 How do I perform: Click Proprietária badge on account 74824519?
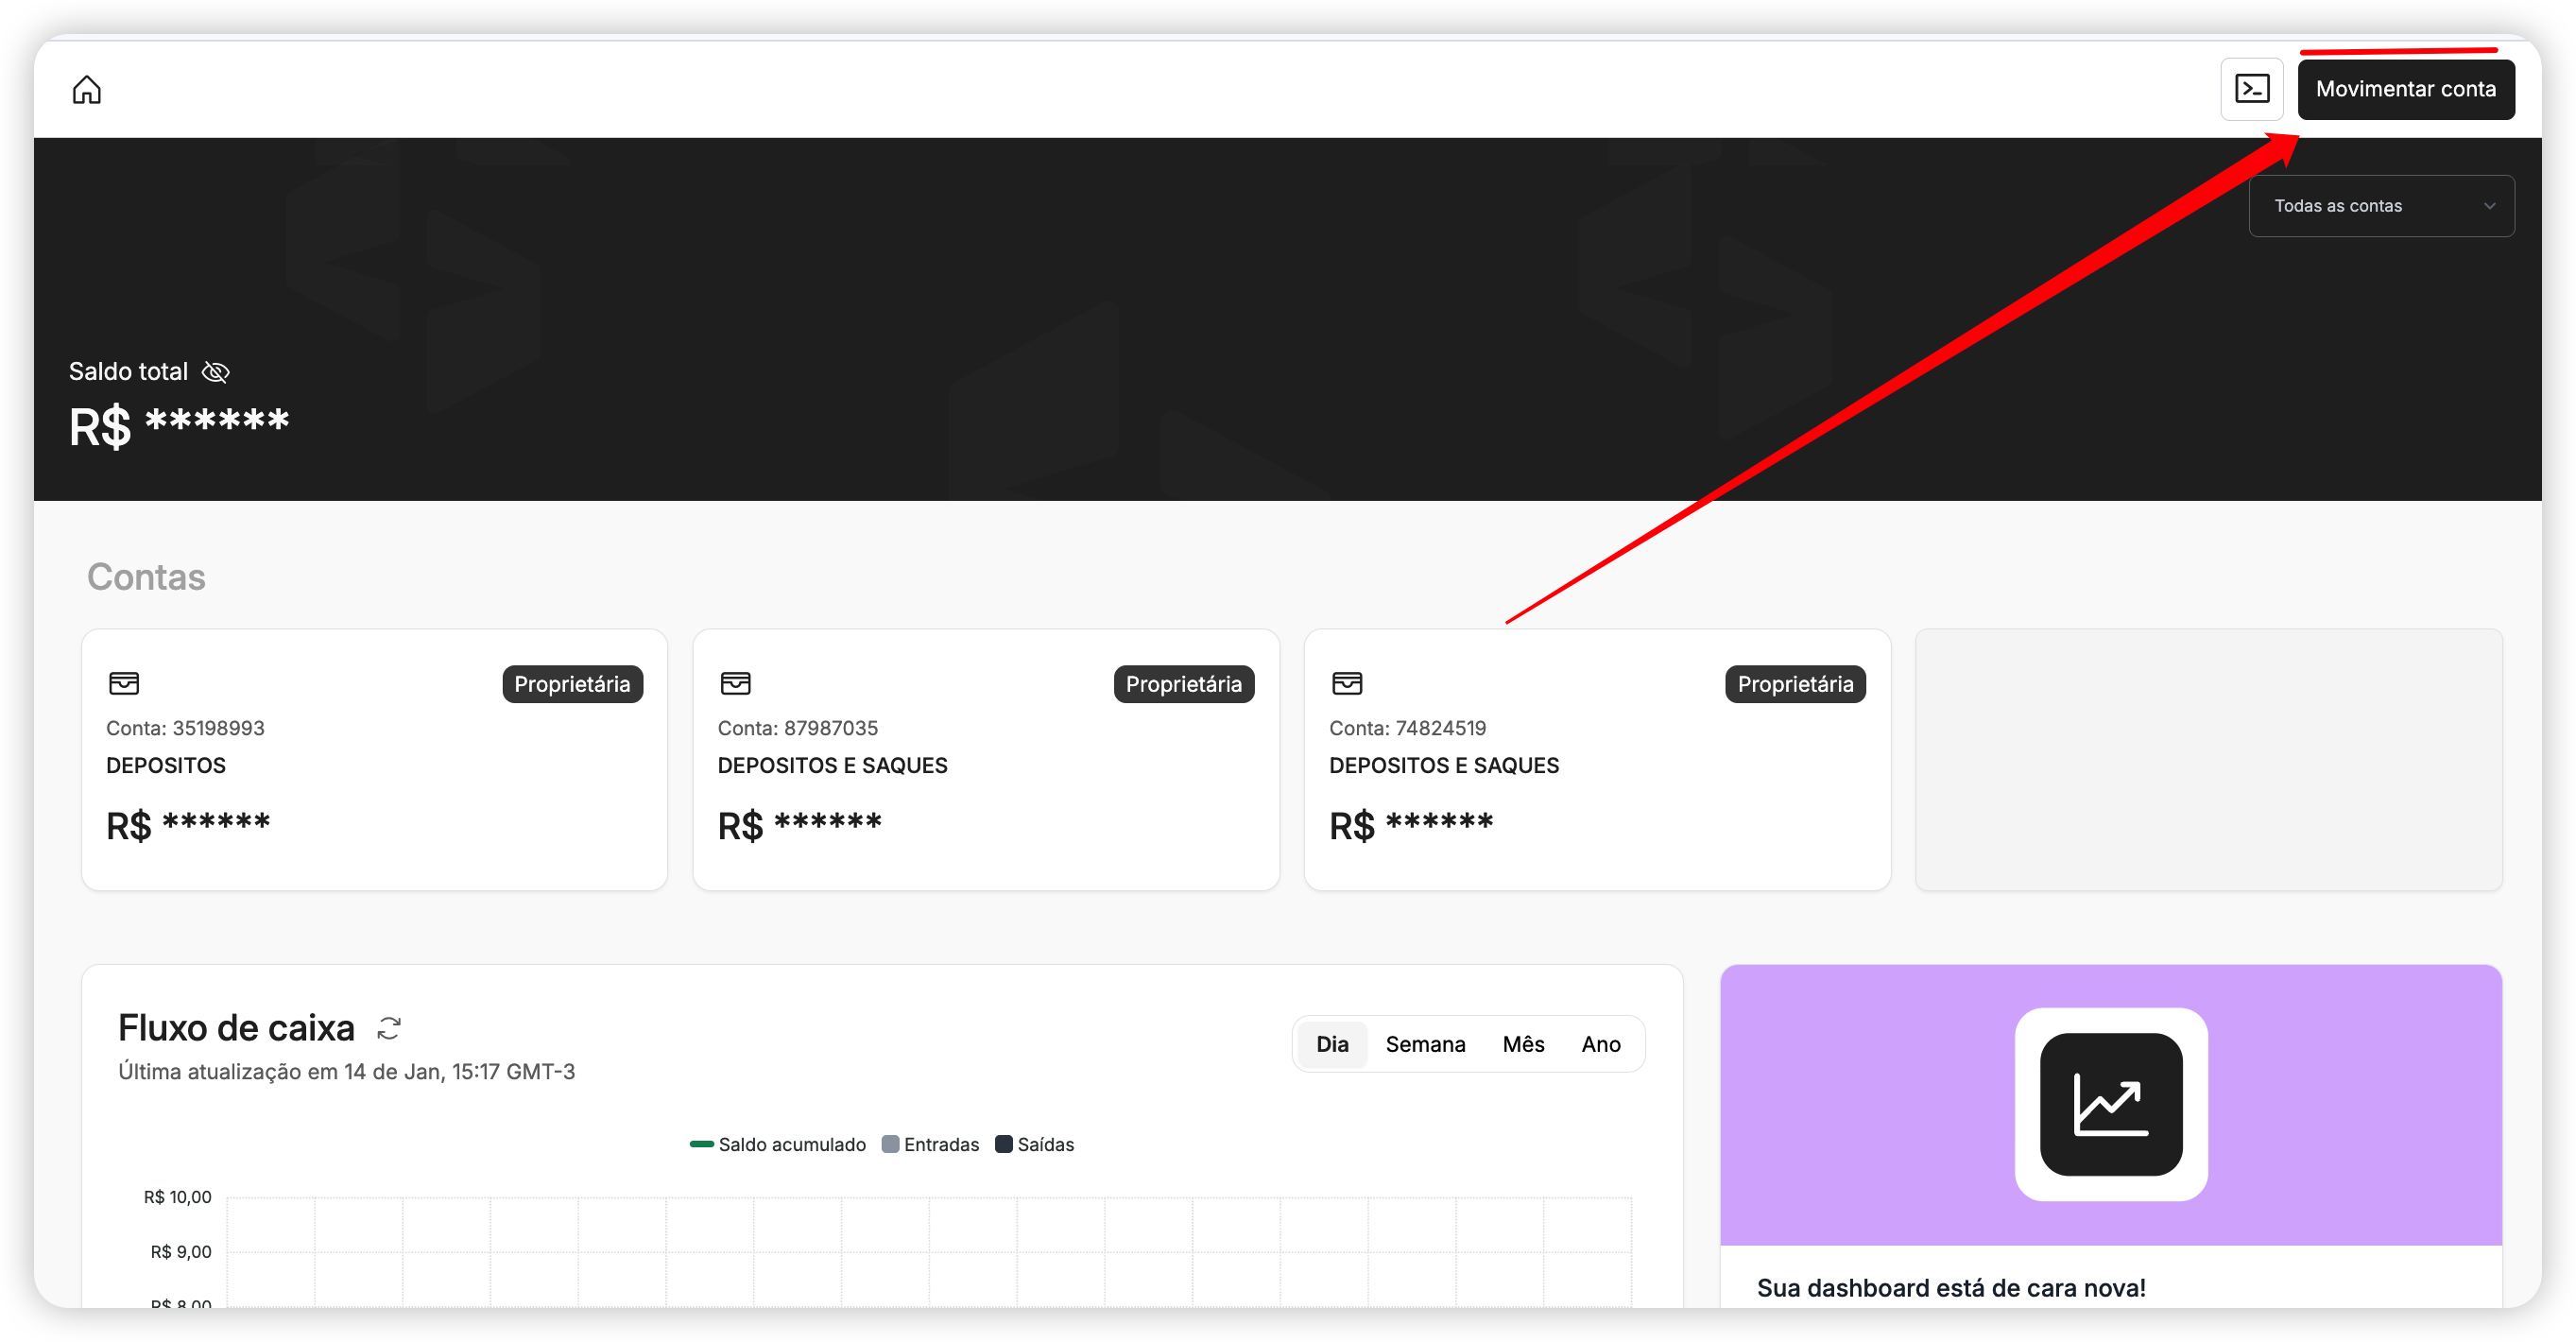pos(1794,684)
